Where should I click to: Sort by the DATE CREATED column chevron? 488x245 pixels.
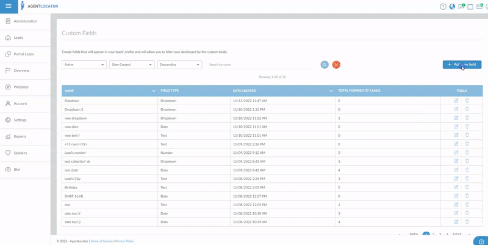331,91
